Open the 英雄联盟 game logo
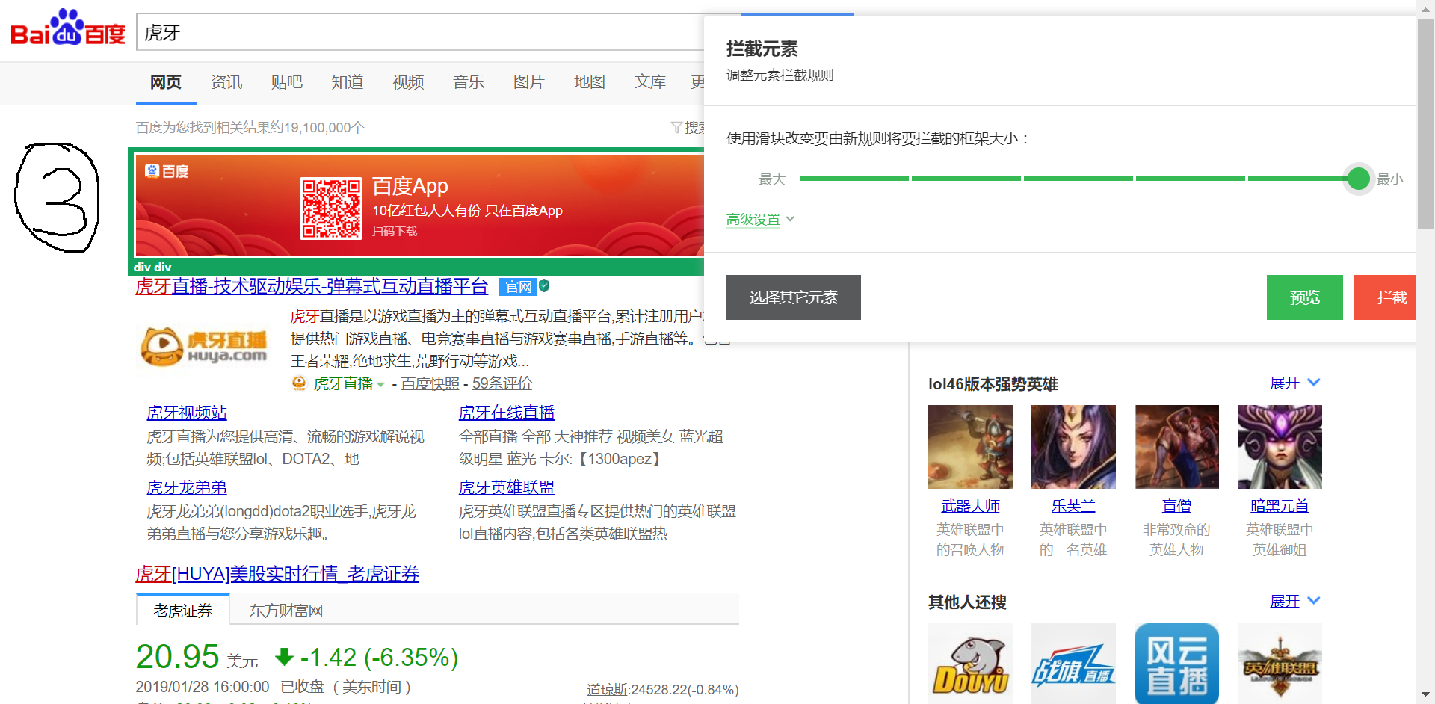The width and height of the screenshot is (1435, 704). click(1280, 664)
